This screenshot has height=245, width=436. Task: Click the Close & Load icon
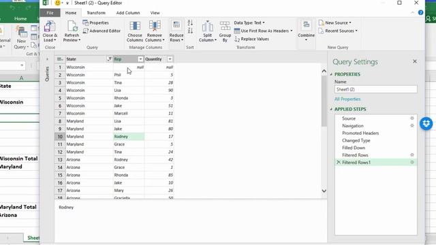(50, 27)
